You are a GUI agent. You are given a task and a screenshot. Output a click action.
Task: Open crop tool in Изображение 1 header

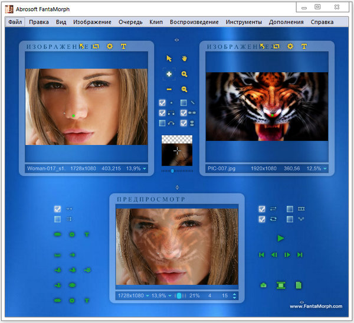pyautogui.click(x=96, y=46)
